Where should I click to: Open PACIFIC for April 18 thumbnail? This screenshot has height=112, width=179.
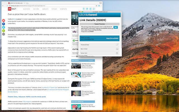click(76, 107)
